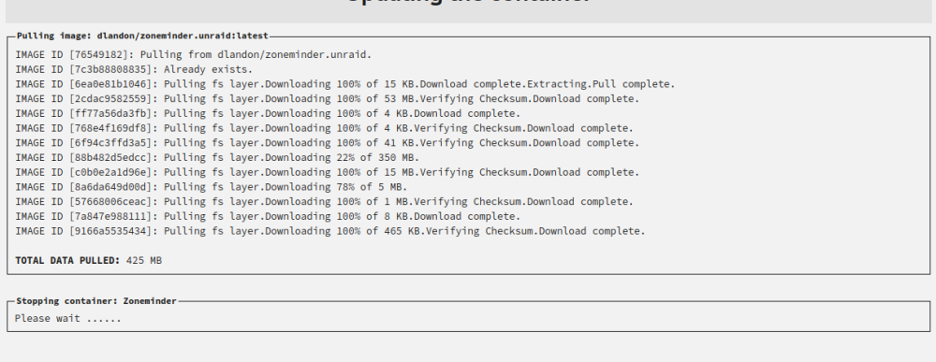Image resolution: width=936 pixels, height=362 pixels.
Task: Click the partially visible page heading at top
Action: (x=469, y=2)
